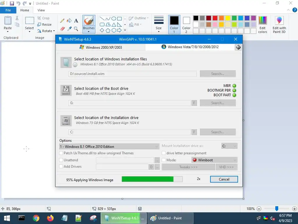Select the Text tool in Paint

76,21
